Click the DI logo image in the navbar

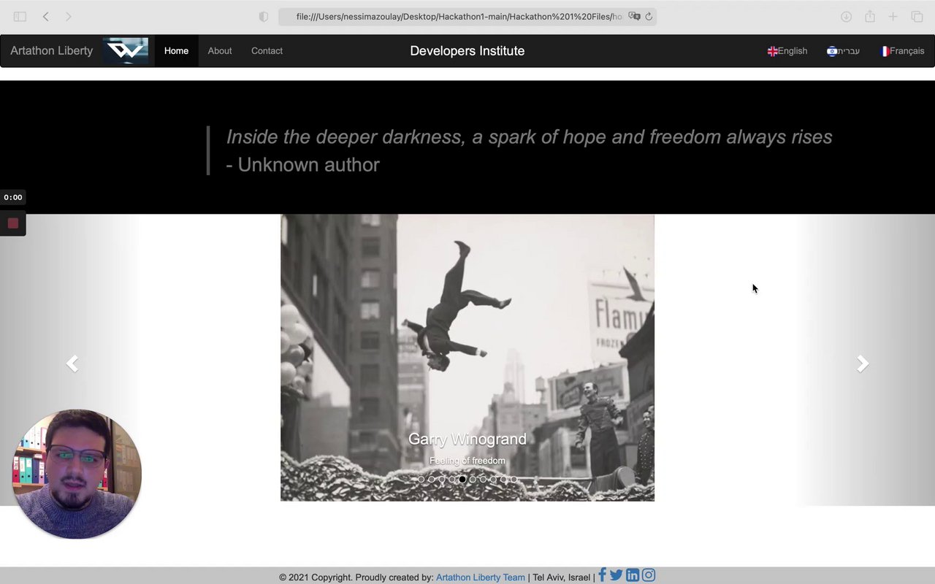pyautogui.click(x=126, y=50)
